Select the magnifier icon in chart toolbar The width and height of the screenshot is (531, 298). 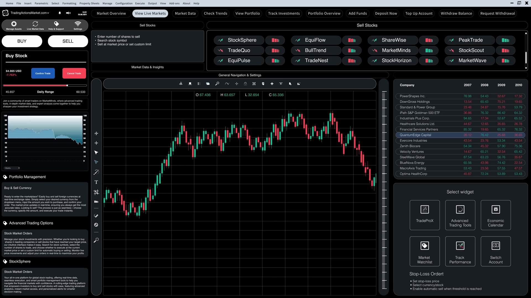pyautogui.click(x=217, y=84)
